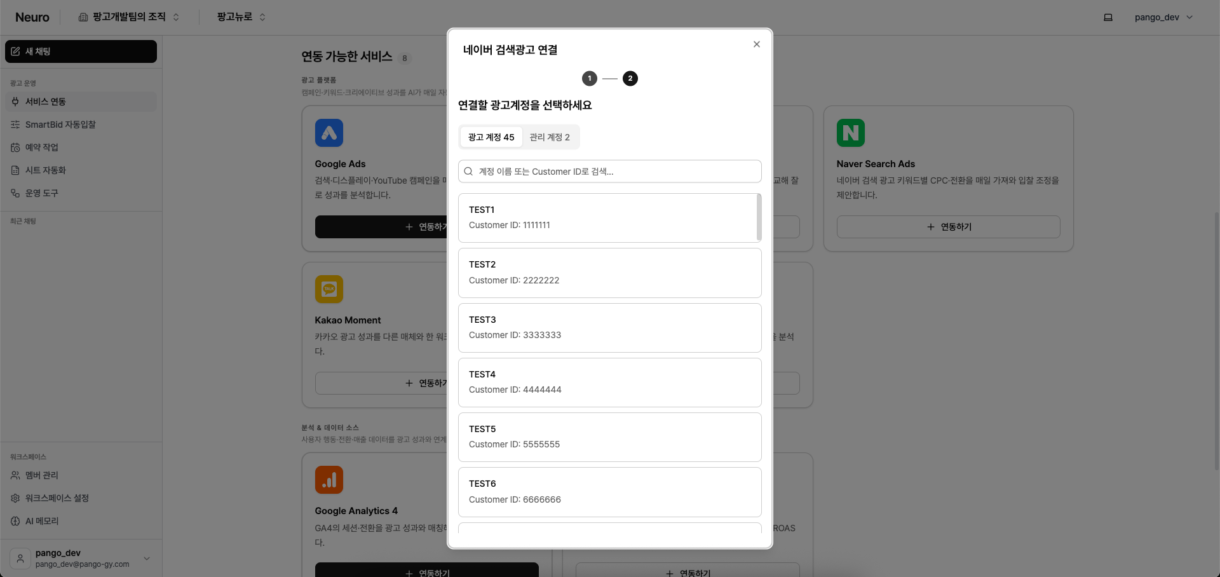The height and width of the screenshot is (577, 1220).
Task: Click the magnifier icon in account search
Action: 468,172
